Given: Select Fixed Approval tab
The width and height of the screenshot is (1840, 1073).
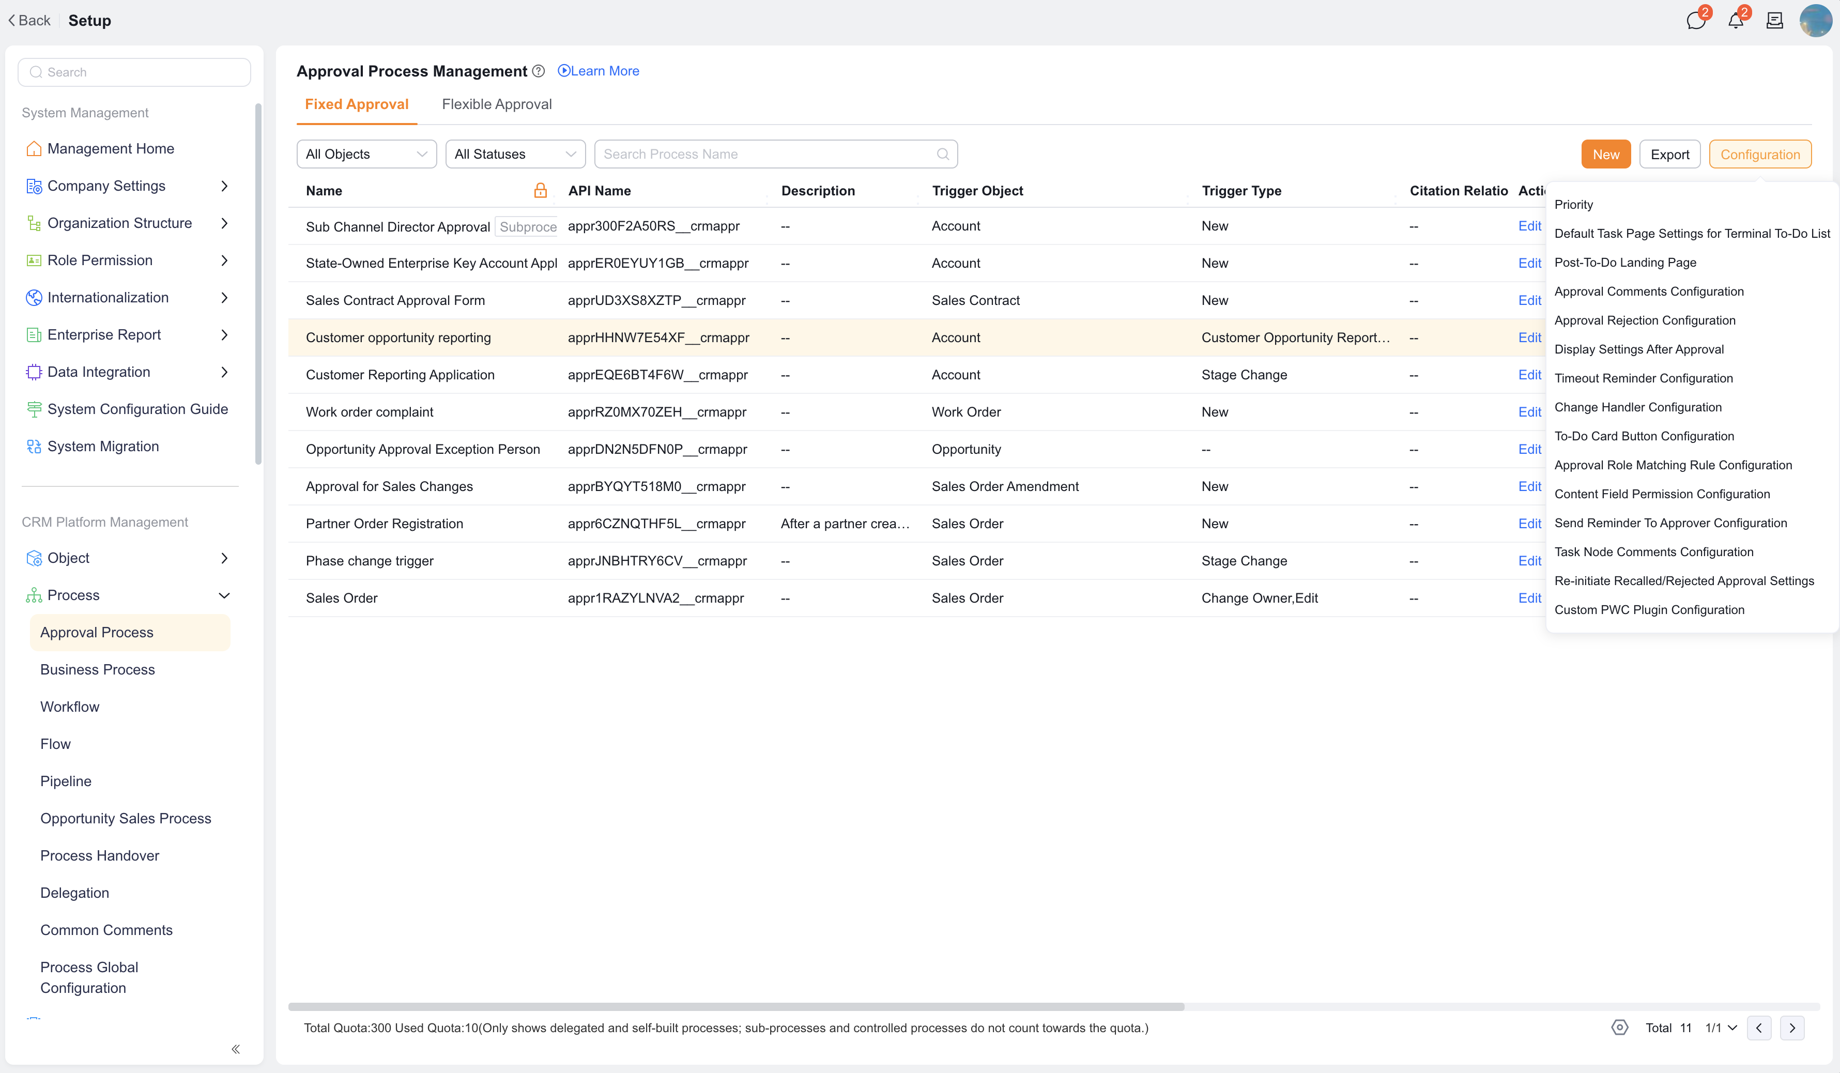Looking at the screenshot, I should [x=356, y=104].
